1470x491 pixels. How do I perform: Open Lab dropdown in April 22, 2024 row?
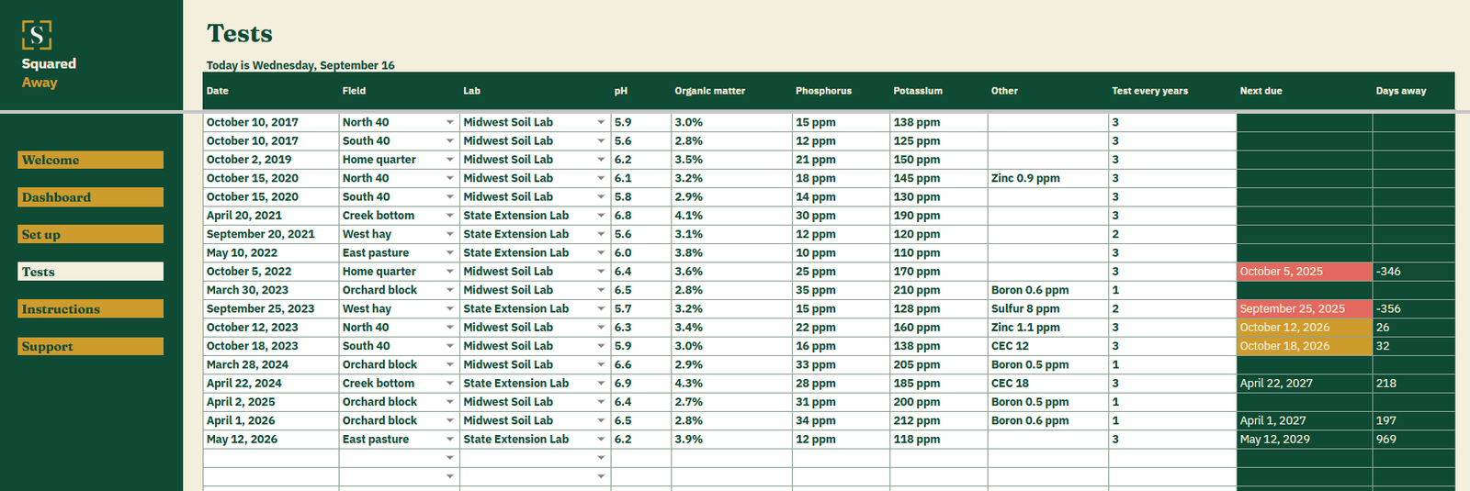[601, 384]
